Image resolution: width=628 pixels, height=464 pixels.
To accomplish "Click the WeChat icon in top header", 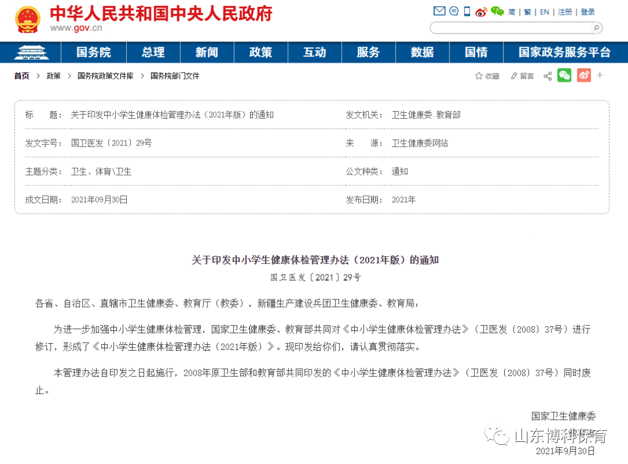I will click(497, 12).
